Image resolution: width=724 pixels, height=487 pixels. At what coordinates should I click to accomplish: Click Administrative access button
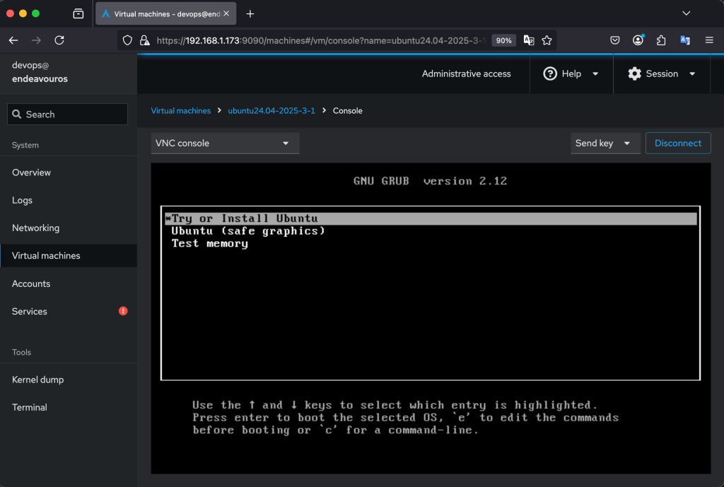pyautogui.click(x=466, y=74)
